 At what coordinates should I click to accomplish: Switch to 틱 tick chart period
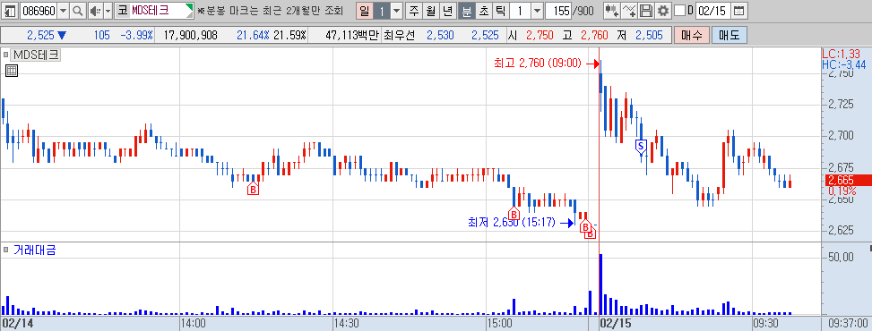coord(500,11)
